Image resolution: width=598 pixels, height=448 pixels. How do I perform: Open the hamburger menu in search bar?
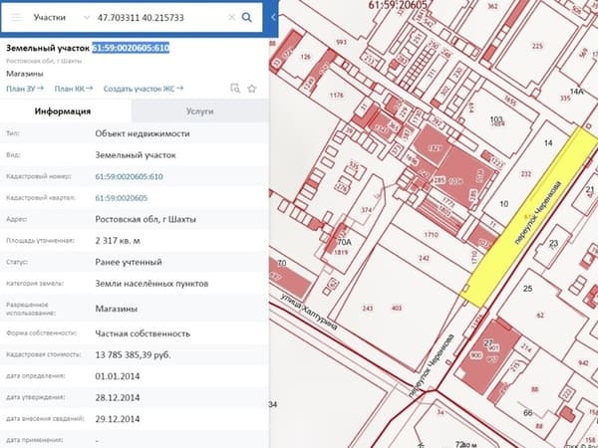(16, 18)
